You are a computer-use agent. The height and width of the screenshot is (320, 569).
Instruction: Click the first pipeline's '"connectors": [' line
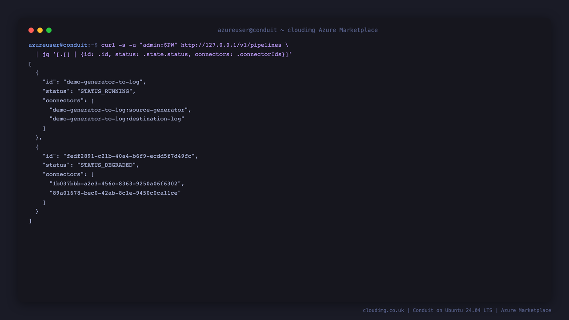tap(68, 100)
